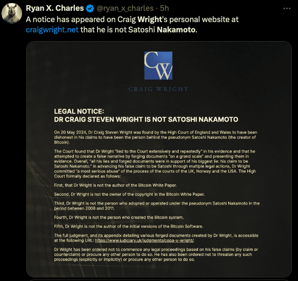Click the line starting First, that Dr Wright
Image resolution: width=298 pixels, height=281 pixels.
[115, 185]
